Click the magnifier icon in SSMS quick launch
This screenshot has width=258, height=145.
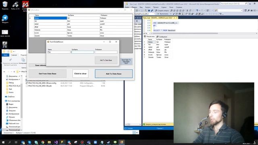pyautogui.click(x=246, y=4)
